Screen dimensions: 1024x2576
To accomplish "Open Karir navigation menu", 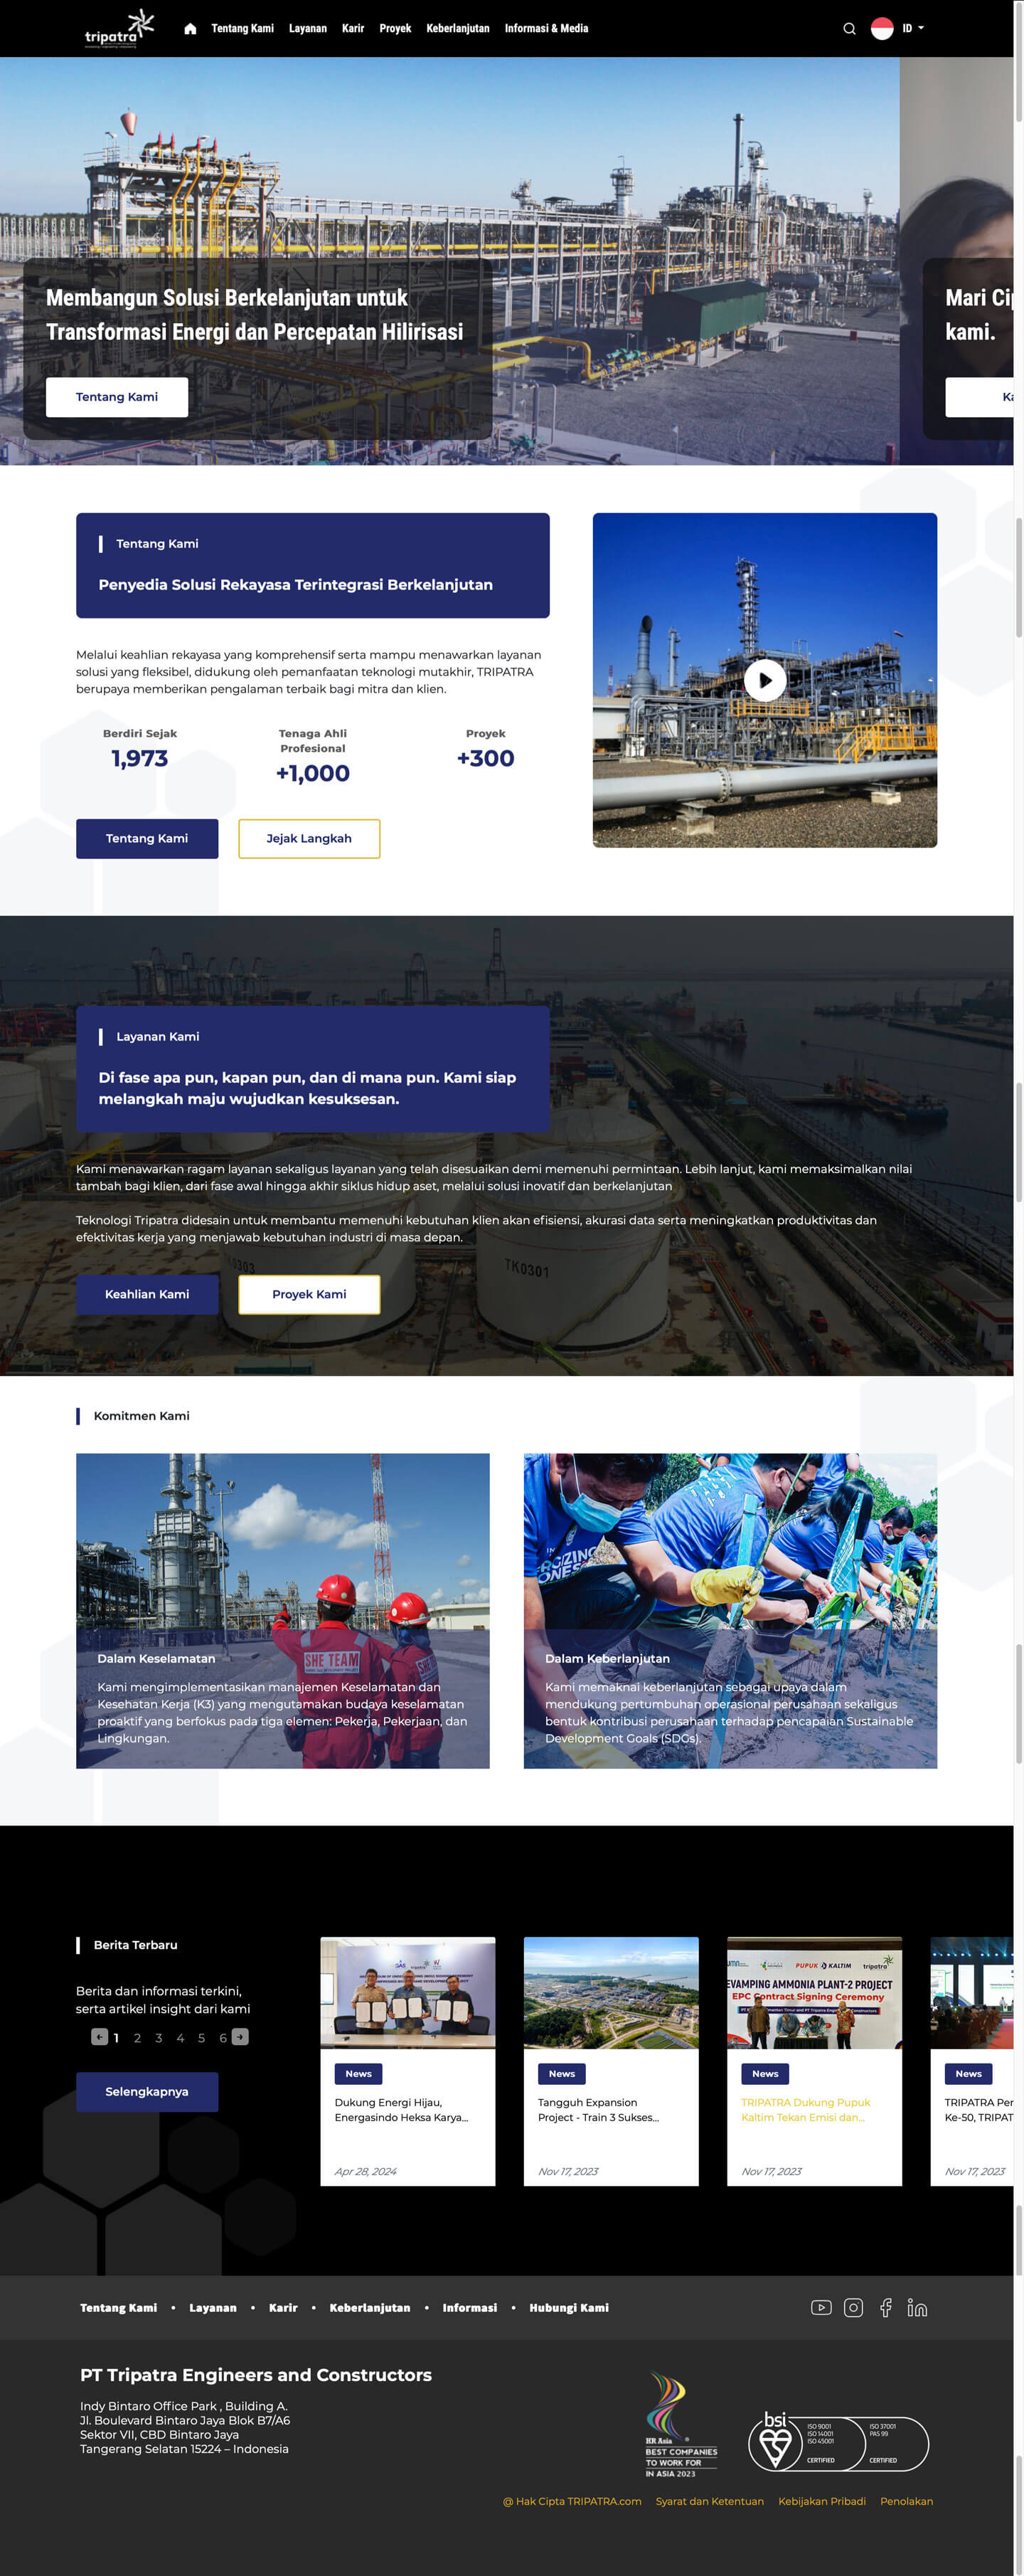I will pos(353,29).
